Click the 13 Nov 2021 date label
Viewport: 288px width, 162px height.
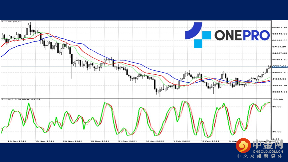45,141
